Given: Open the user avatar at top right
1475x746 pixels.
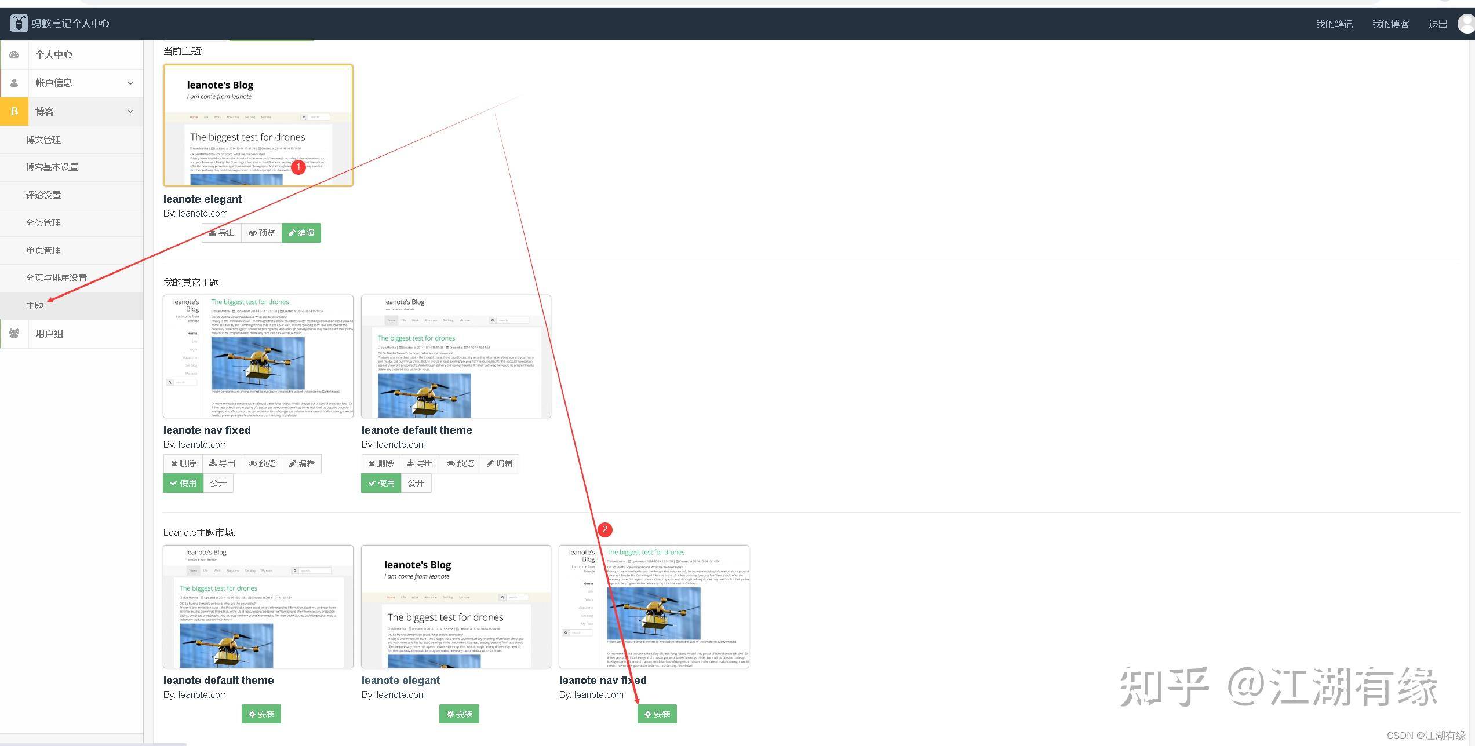Looking at the screenshot, I should click(x=1466, y=24).
